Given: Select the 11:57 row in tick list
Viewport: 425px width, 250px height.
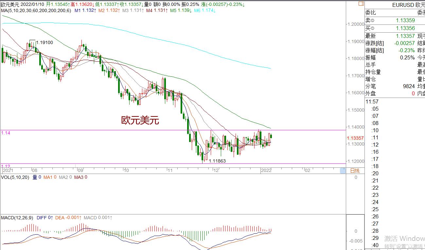Looking at the screenshot, I should coord(372,102).
